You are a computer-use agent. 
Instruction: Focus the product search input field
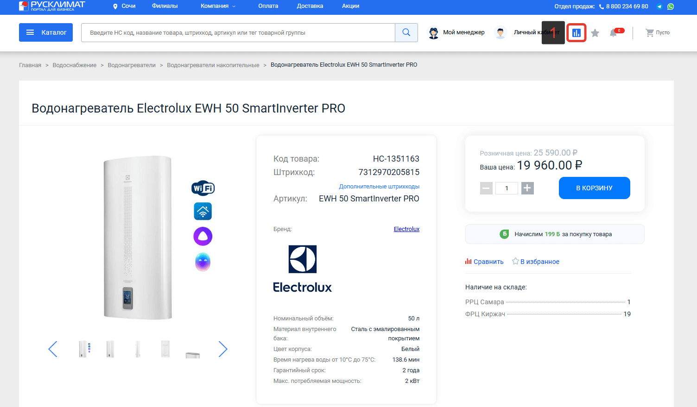point(238,32)
